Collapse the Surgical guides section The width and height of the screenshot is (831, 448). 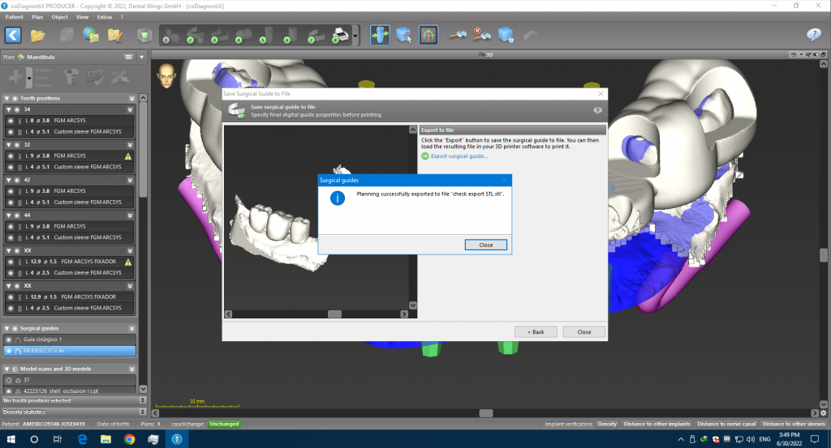point(131,327)
